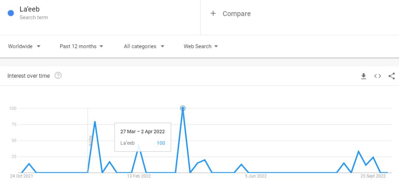Click the 24 Oct 2021 axis label

pos(21,176)
